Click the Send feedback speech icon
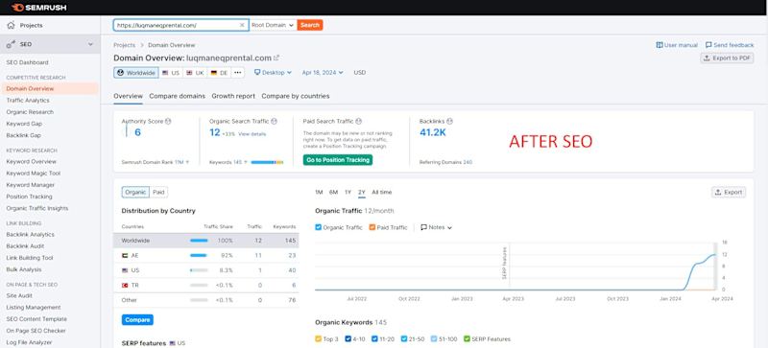 708,45
